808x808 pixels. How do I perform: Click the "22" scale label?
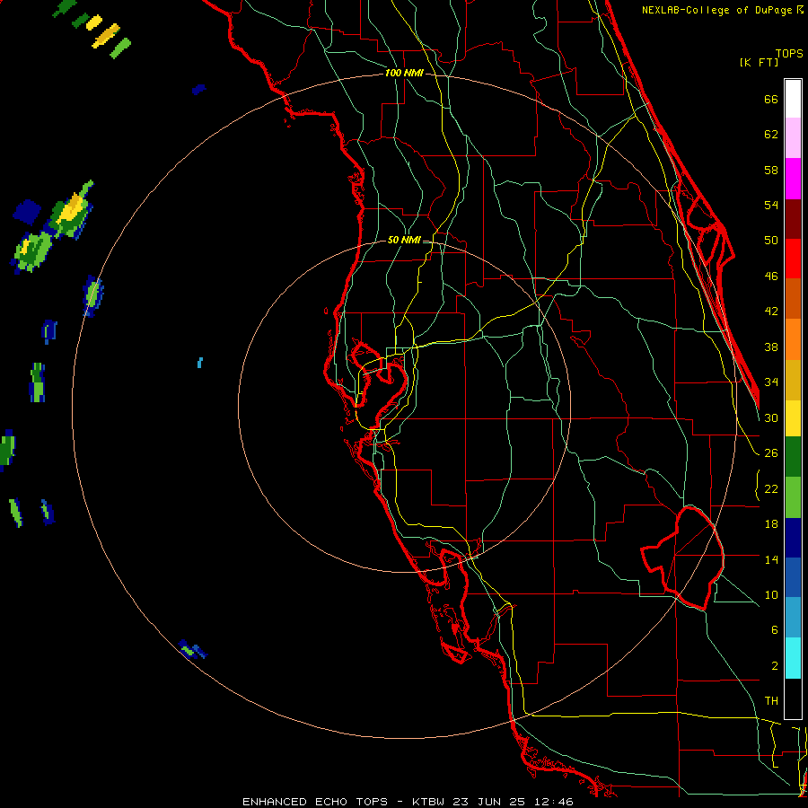(x=771, y=488)
